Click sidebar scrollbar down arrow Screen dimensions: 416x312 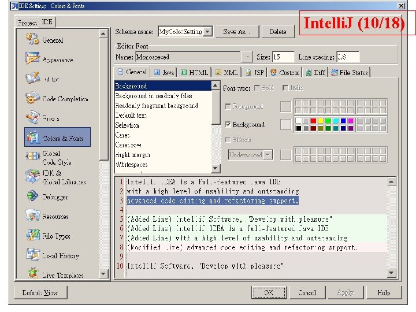(103, 273)
